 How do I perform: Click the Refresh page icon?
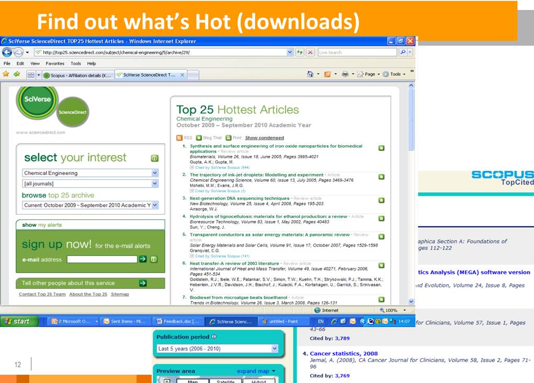pyautogui.click(x=300, y=52)
